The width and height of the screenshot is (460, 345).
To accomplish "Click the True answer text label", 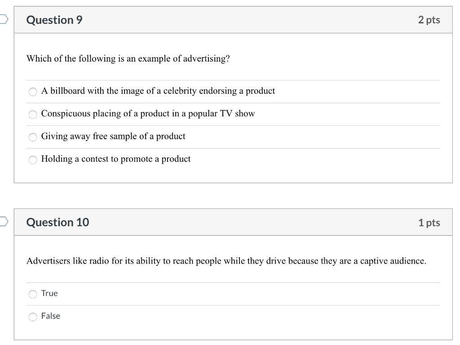I will point(49,293).
